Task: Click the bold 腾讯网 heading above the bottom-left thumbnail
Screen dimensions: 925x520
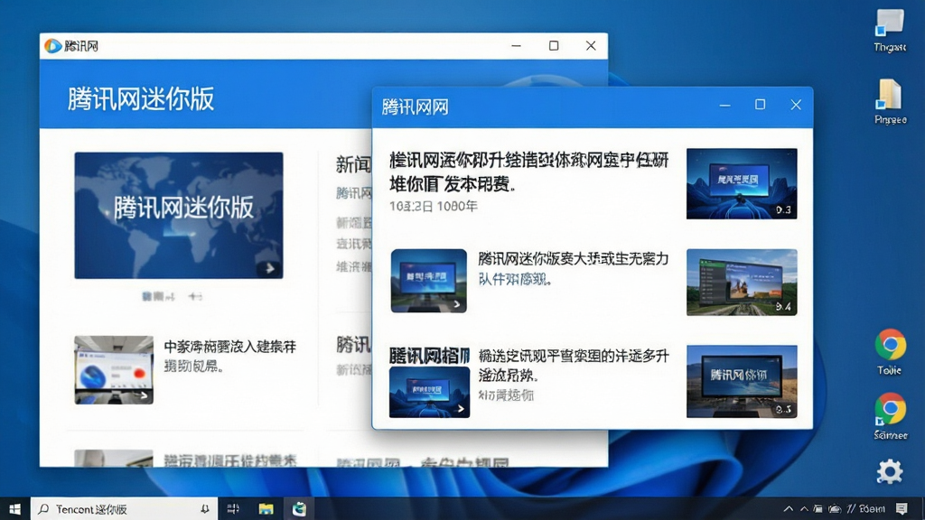Action: point(429,356)
